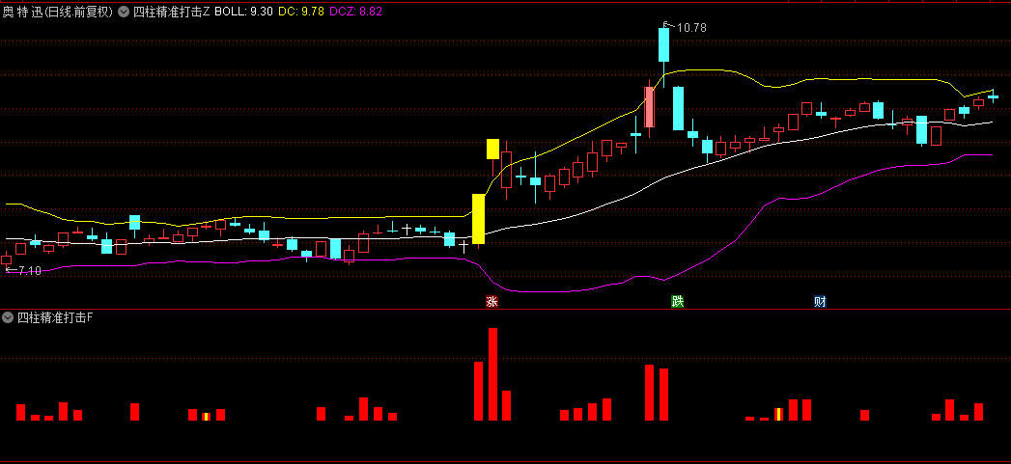Click the BOLL: 9.30 value label
This screenshot has height=464, width=1011.
pyautogui.click(x=243, y=11)
